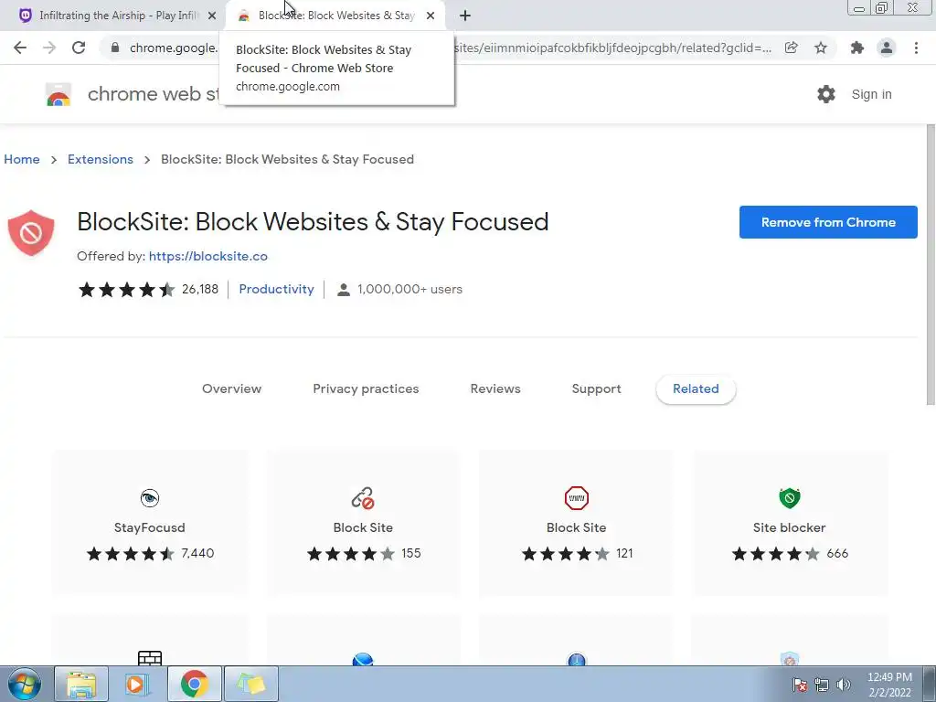Screen dimensions: 936x702
Task: Open the volume speaker tray icon
Action: [843, 685]
